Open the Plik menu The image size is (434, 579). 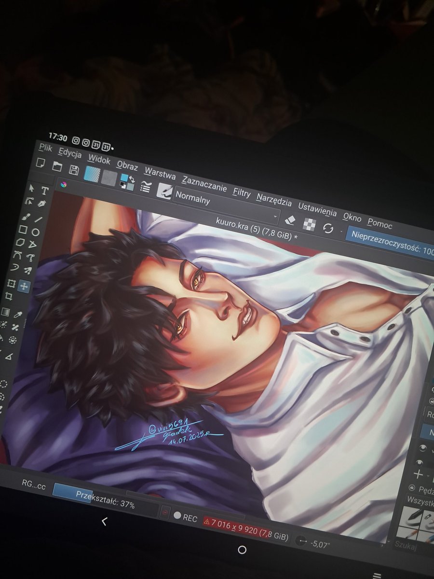[x=46, y=147]
